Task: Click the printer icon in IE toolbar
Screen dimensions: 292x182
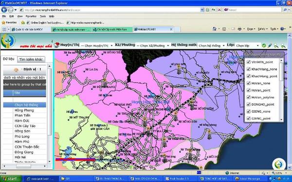Action: [x=239, y=29]
